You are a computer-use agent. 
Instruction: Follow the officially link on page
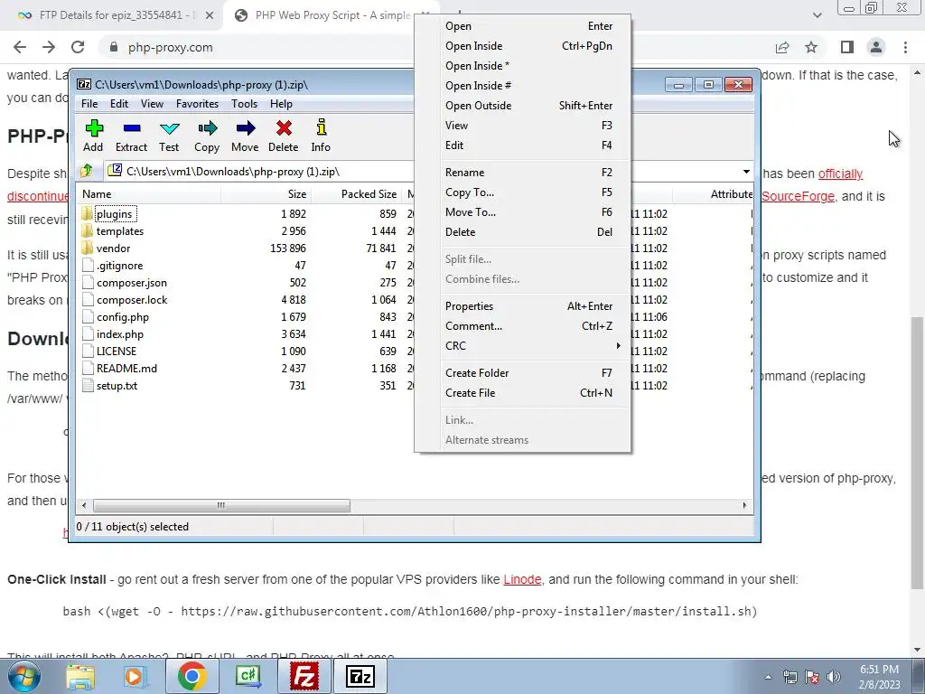[840, 173]
